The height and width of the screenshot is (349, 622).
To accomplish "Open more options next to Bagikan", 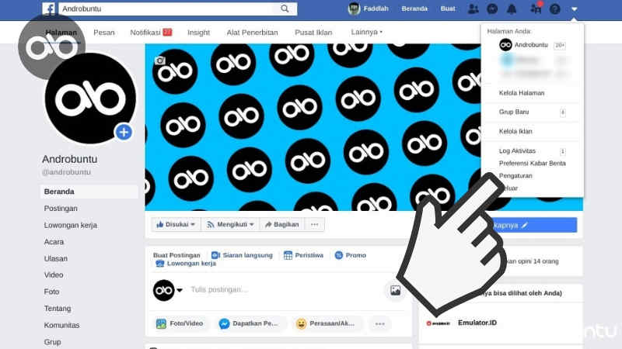I will 315,224.
